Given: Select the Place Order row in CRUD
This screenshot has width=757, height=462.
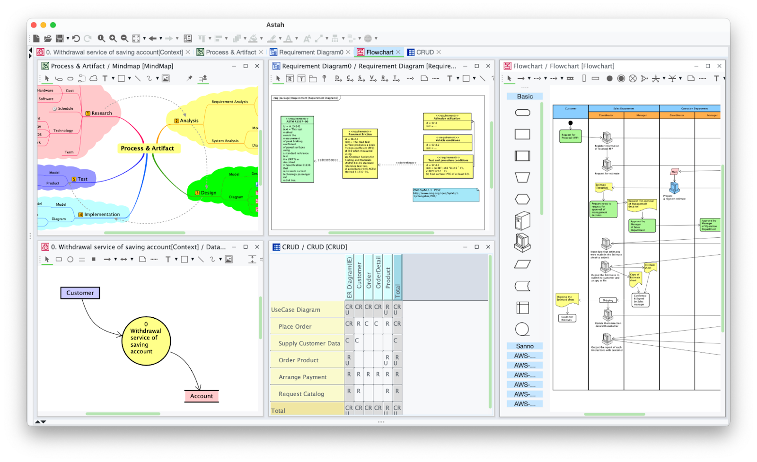Looking at the screenshot, I should click(x=307, y=326).
